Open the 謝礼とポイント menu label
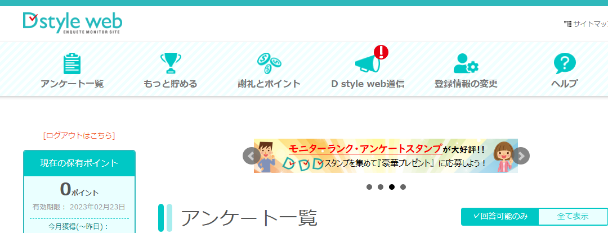This screenshot has width=608, height=233. click(269, 84)
